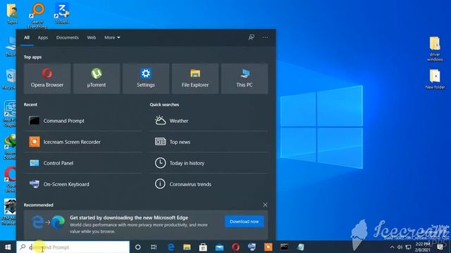
Task: Open This PC tile in Top apps
Action: (245, 78)
